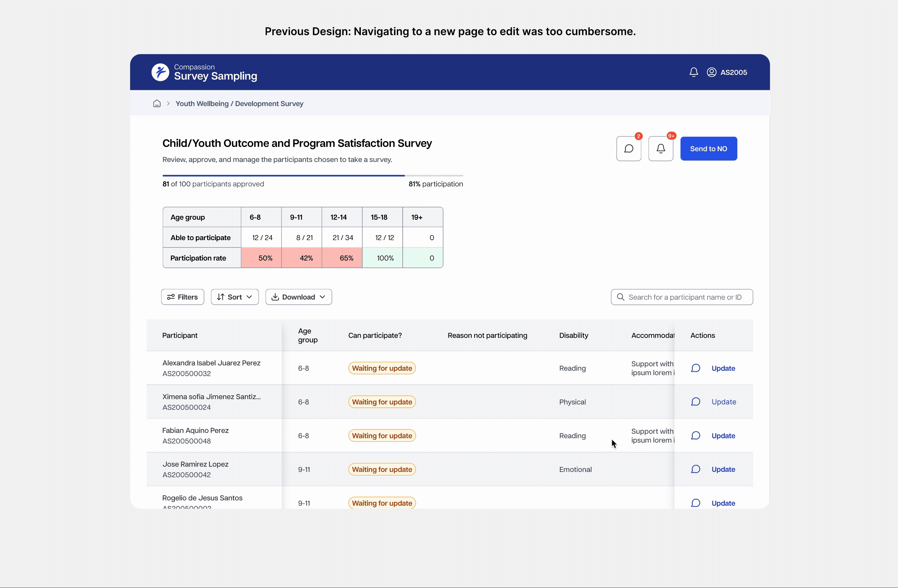
Task: Open survey alerts bell with 9+ badge
Action: point(661,148)
